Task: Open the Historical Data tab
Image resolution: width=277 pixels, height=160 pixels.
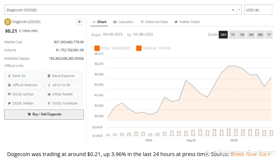Action: pyautogui.click(x=154, y=22)
